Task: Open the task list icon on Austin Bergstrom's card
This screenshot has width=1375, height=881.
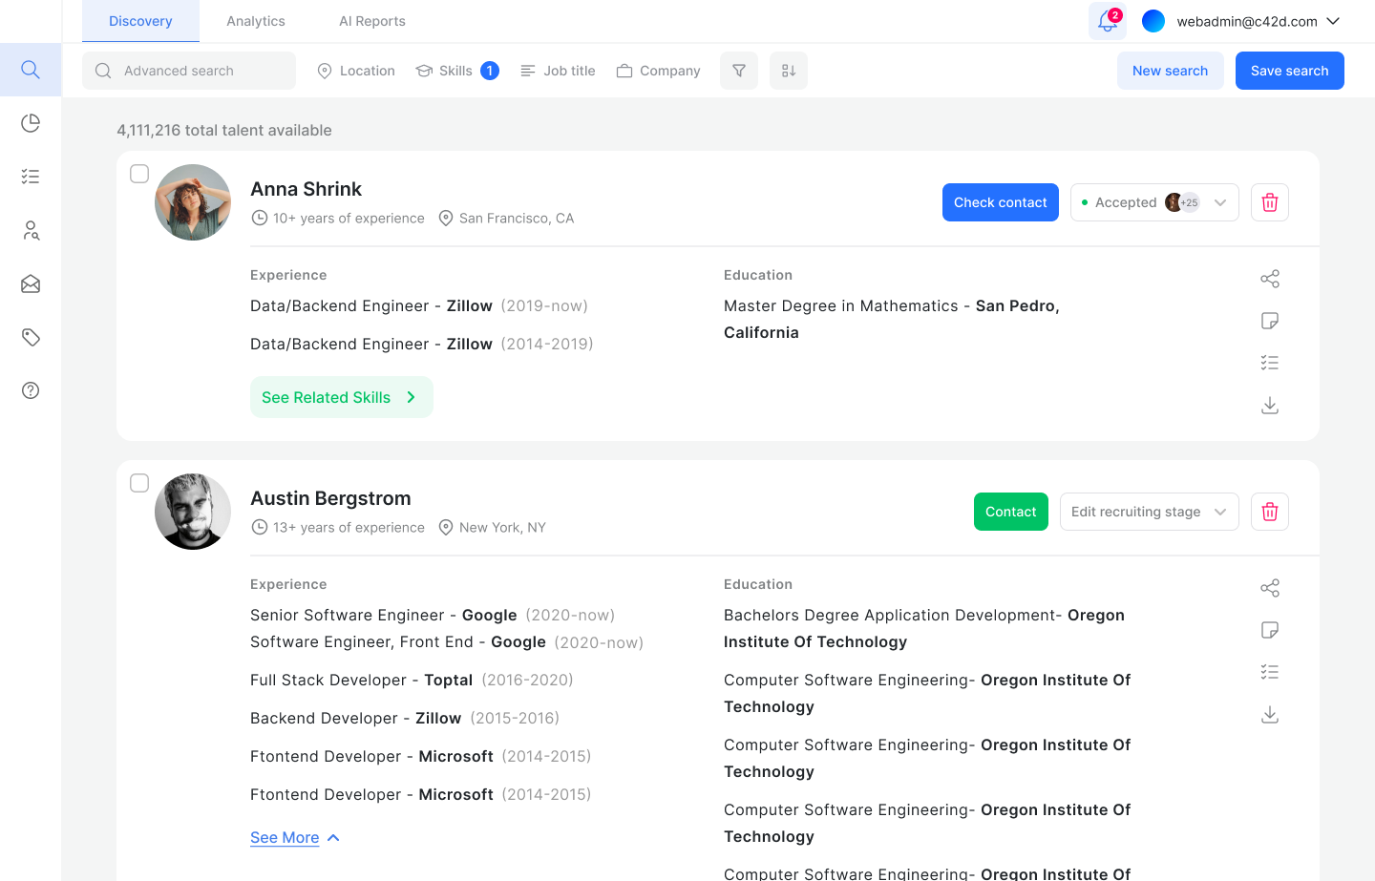Action: click(1270, 672)
